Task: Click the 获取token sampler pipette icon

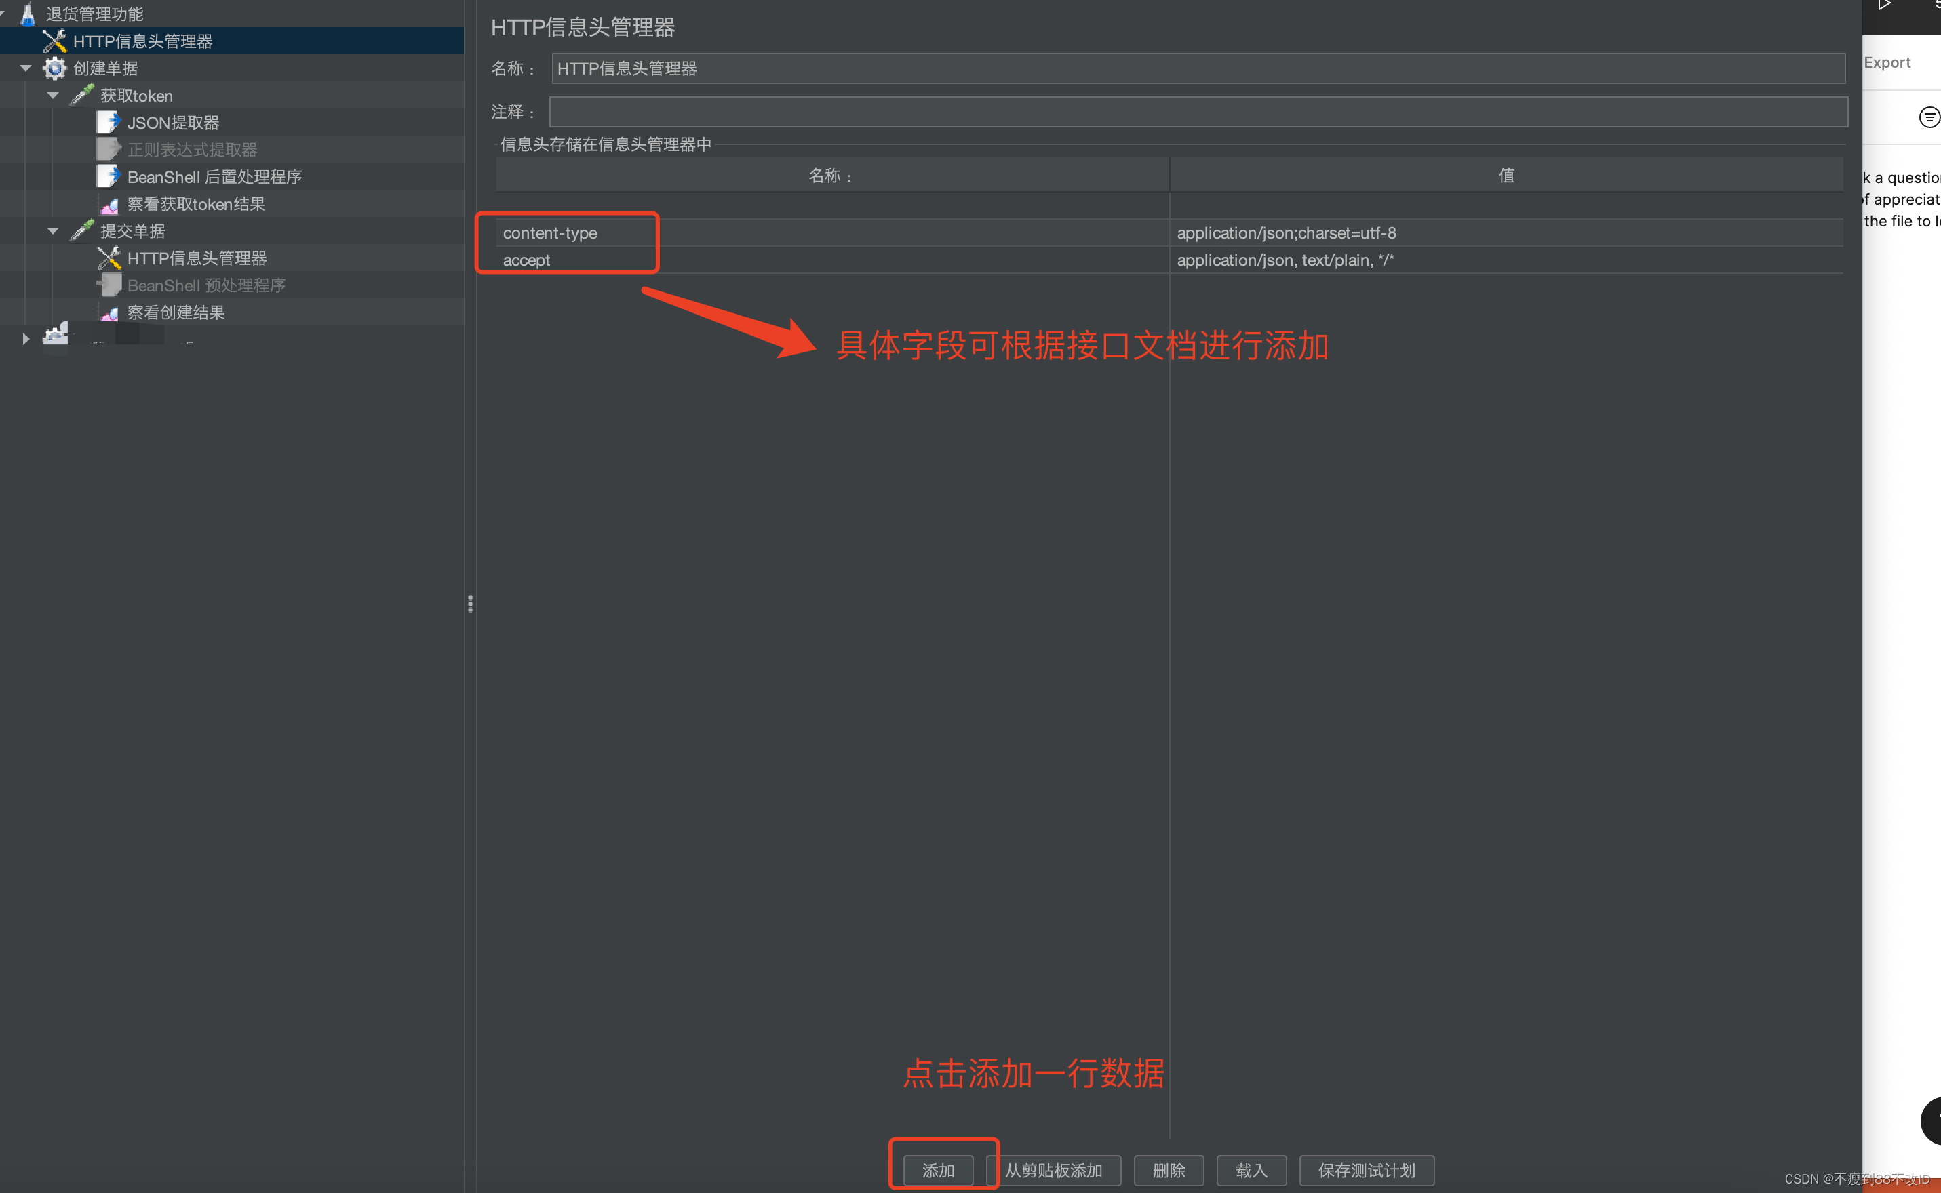Action: coord(81,96)
